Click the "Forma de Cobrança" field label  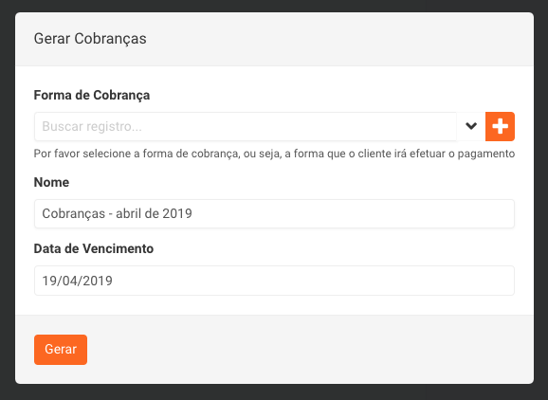pyautogui.click(x=92, y=95)
